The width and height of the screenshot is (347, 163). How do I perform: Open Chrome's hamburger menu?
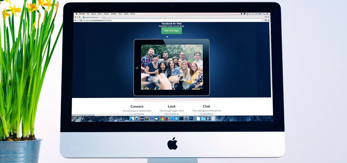[x=269, y=20]
